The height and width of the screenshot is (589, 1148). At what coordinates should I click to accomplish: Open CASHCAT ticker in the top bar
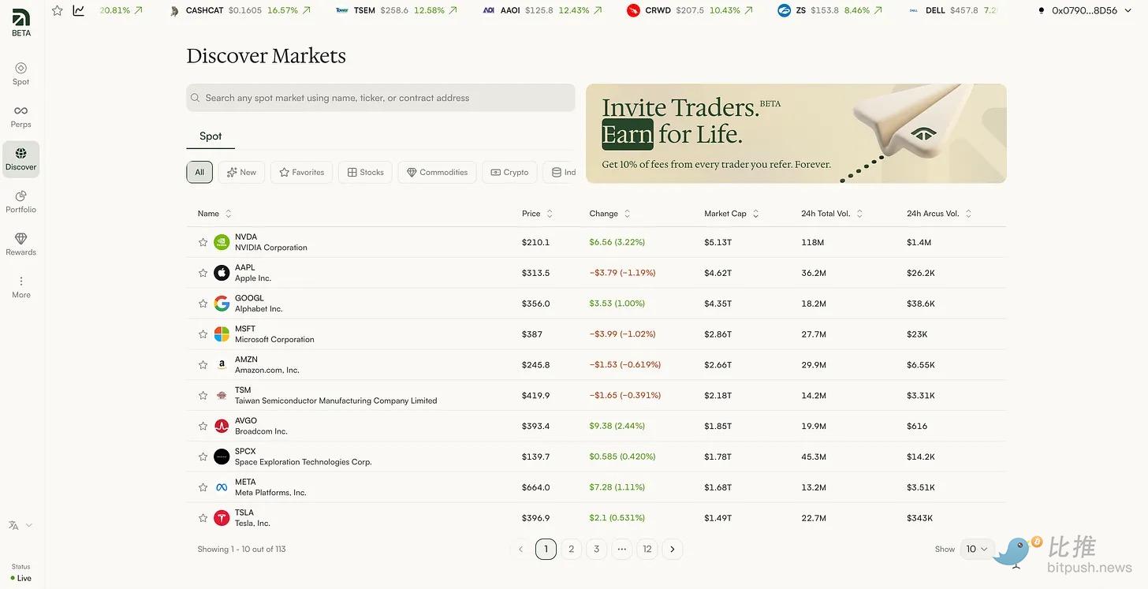pos(240,10)
